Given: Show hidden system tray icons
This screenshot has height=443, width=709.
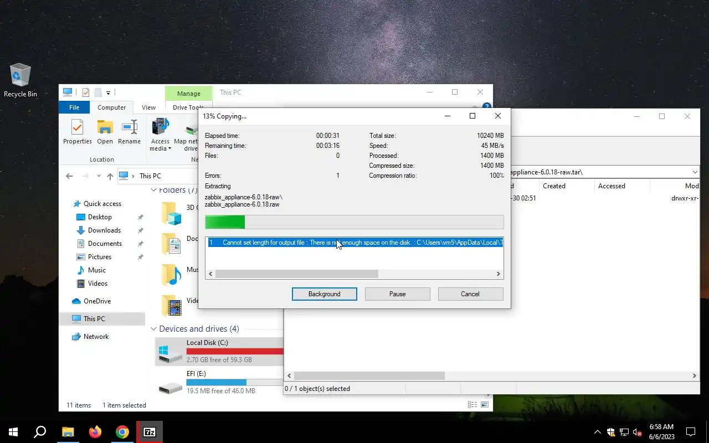Looking at the screenshot, I should (x=597, y=432).
